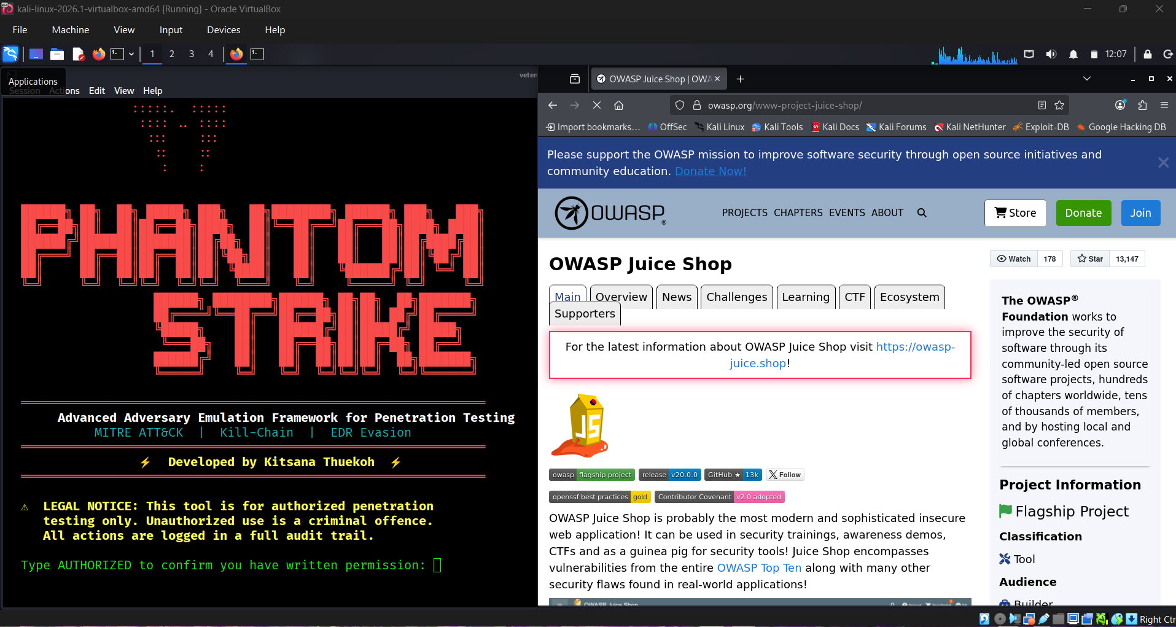1176x627 pixels.
Task: Switch to the CTF tab
Action: [855, 297]
